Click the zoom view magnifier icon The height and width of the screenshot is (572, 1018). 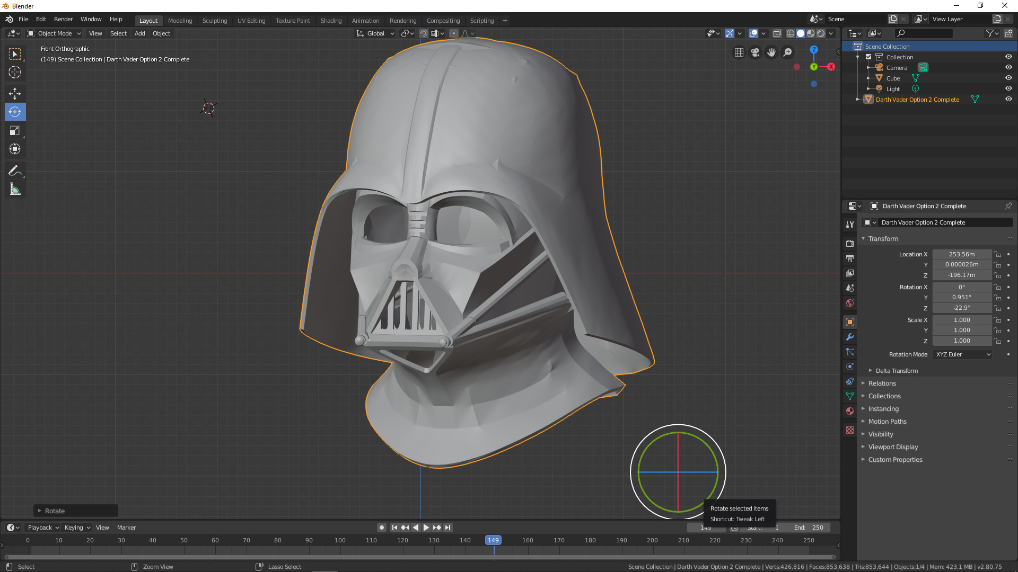coord(788,52)
